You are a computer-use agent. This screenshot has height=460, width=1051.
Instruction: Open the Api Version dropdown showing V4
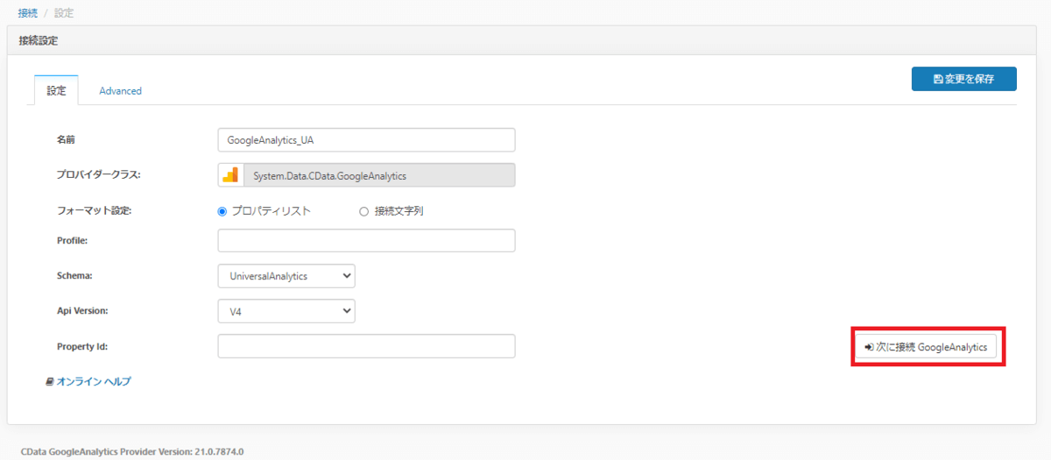click(x=286, y=311)
